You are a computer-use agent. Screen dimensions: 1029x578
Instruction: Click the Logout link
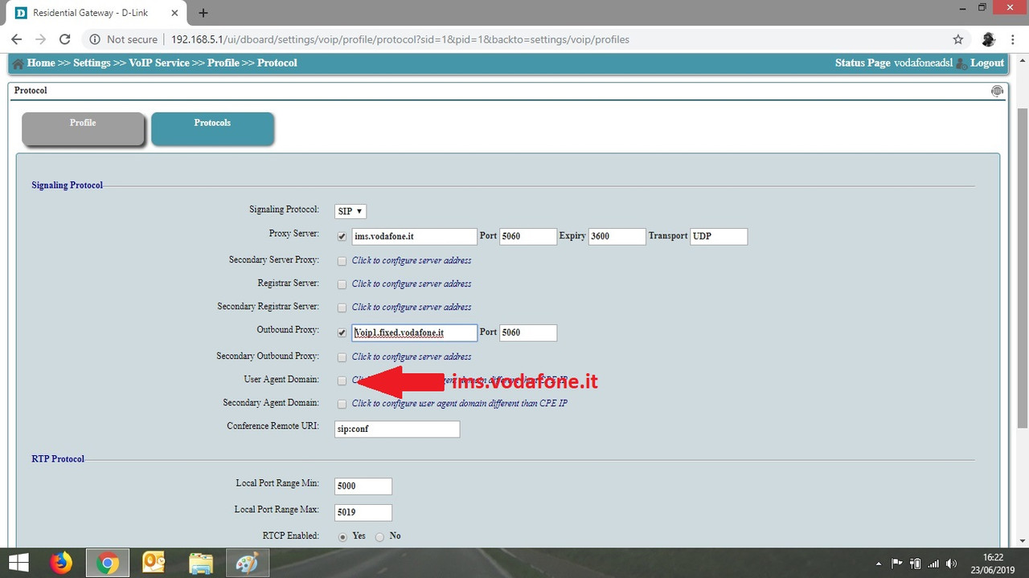[987, 63]
